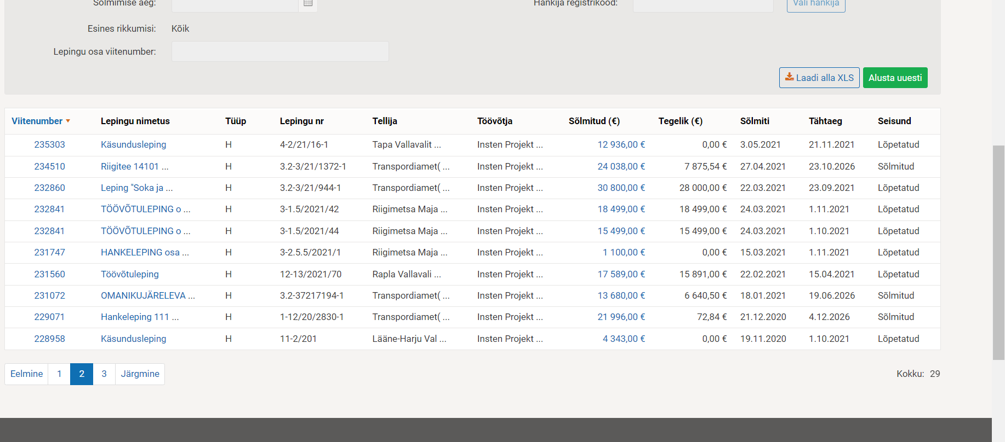Click the actual amount 72,84 €
Screen dimensions: 1005x442
point(712,317)
